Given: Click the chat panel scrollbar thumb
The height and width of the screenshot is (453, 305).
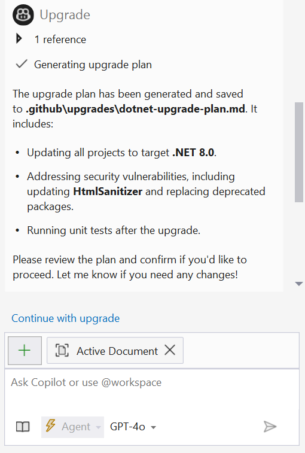Looking at the screenshot, I should tap(299, 152).
